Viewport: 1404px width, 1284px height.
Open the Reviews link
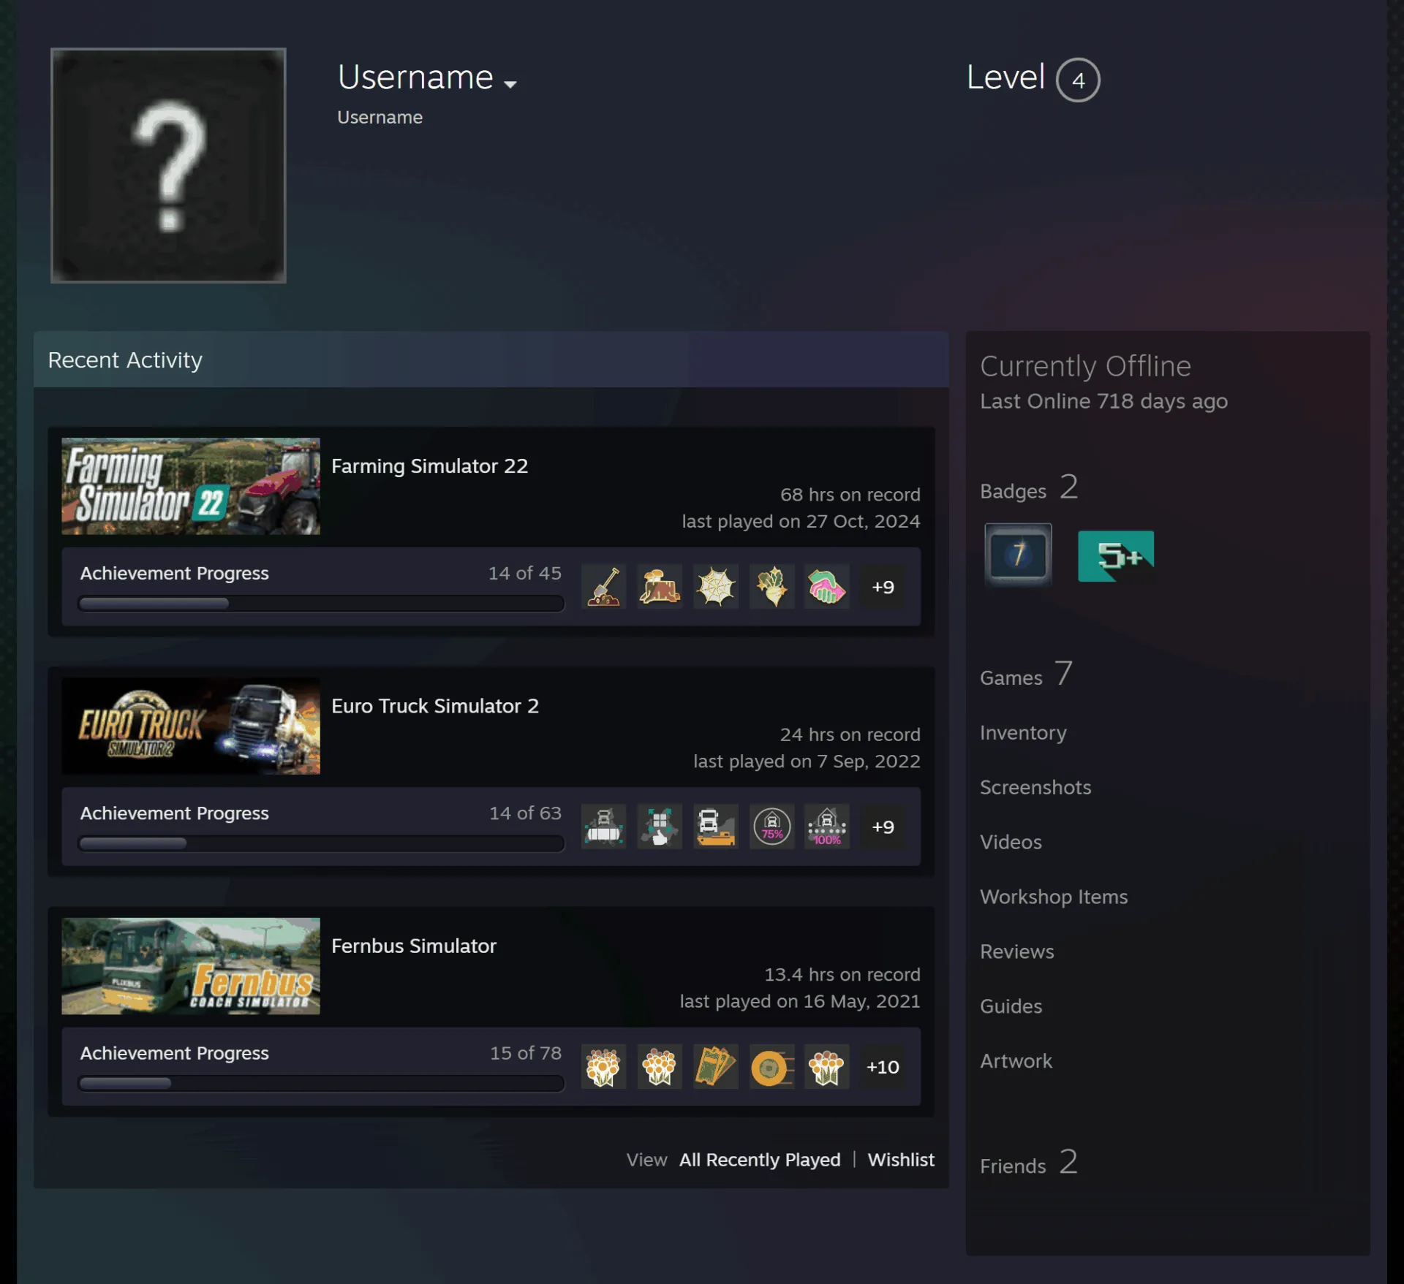click(1017, 951)
